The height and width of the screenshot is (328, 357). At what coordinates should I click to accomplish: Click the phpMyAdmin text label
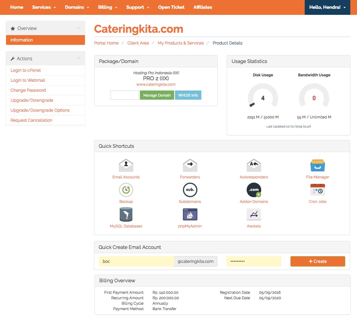(190, 226)
